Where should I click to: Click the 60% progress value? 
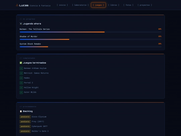point(160,29)
